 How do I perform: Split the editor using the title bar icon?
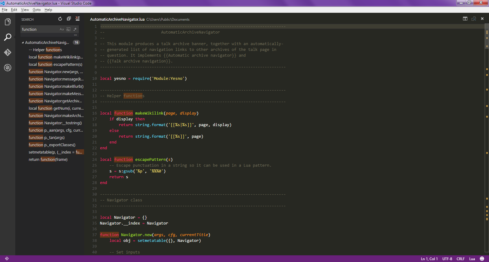point(465,18)
